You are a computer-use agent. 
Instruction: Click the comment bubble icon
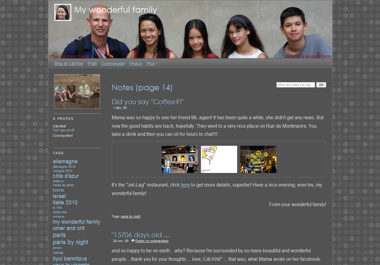tap(133, 241)
